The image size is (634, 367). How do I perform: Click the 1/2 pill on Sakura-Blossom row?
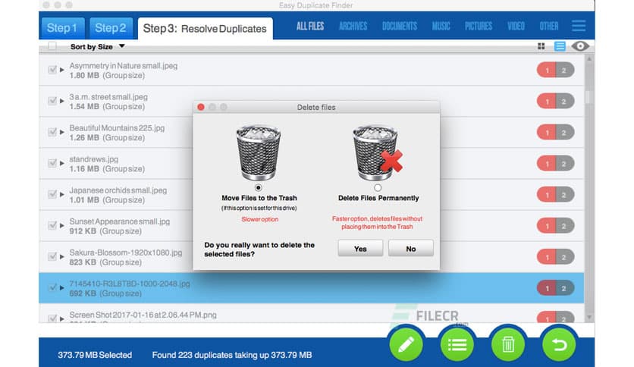556,257
